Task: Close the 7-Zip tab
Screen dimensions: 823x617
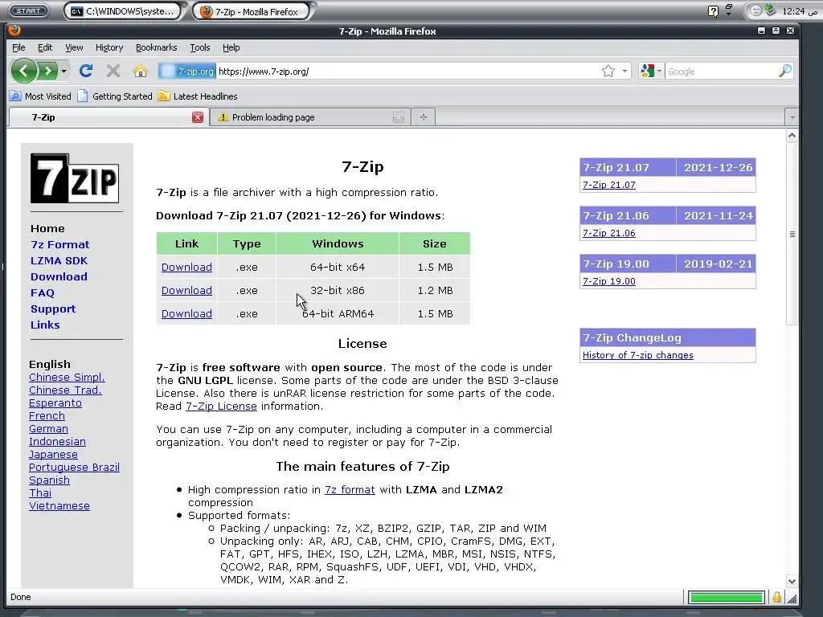Action: pos(198,117)
